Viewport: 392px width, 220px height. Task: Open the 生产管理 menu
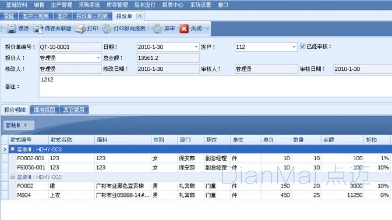[62, 5]
